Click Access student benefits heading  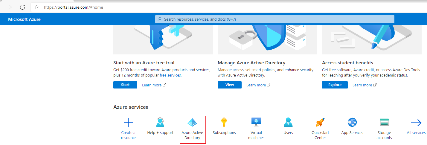click(x=347, y=63)
